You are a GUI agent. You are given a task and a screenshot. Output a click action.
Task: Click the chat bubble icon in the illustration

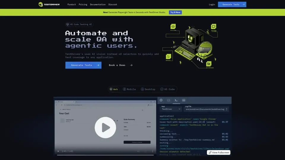[x=213, y=27]
